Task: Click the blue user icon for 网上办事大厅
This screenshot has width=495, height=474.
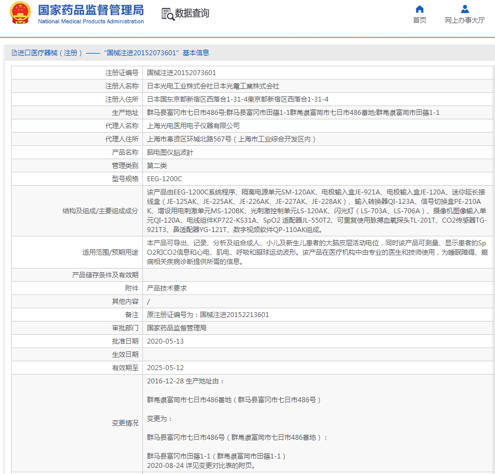Action: click(465, 9)
